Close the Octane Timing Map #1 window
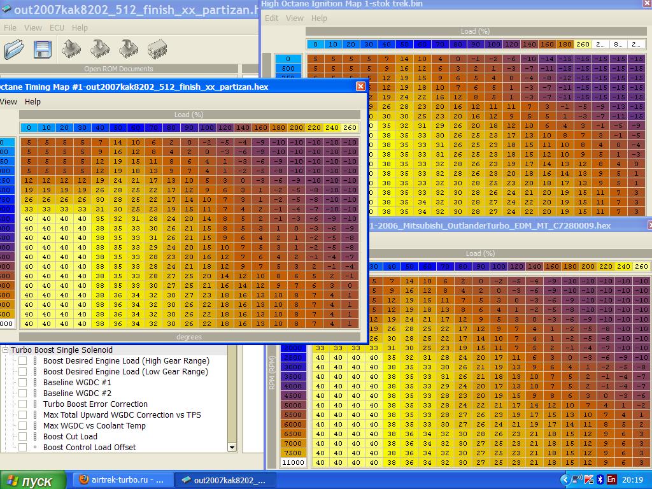This screenshot has height=489, width=652. pyautogui.click(x=360, y=87)
